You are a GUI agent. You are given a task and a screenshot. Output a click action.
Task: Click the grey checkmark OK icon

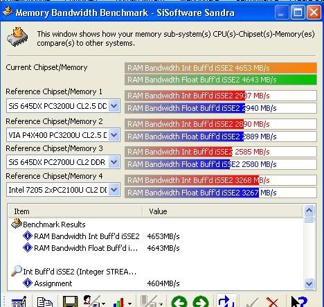coord(252,302)
